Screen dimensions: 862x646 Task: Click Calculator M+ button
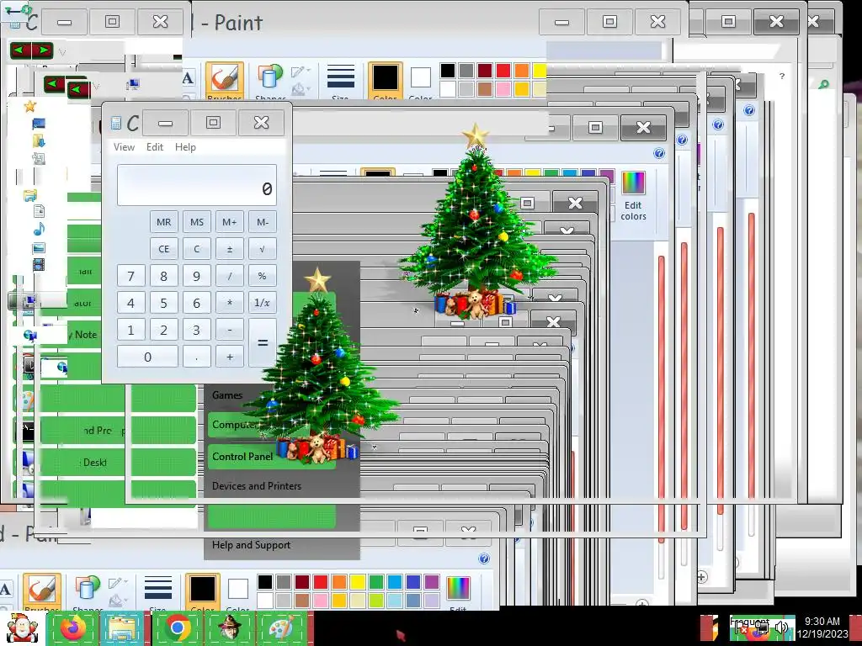[230, 222]
